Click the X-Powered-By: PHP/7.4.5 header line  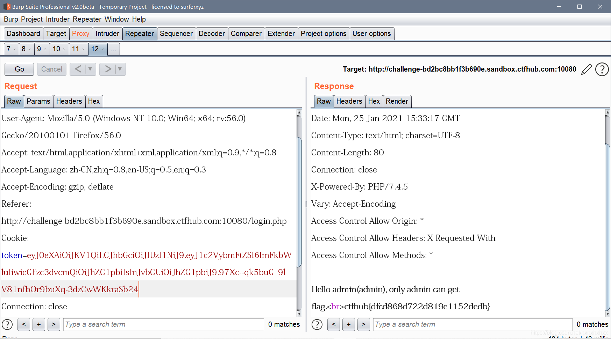tap(360, 187)
